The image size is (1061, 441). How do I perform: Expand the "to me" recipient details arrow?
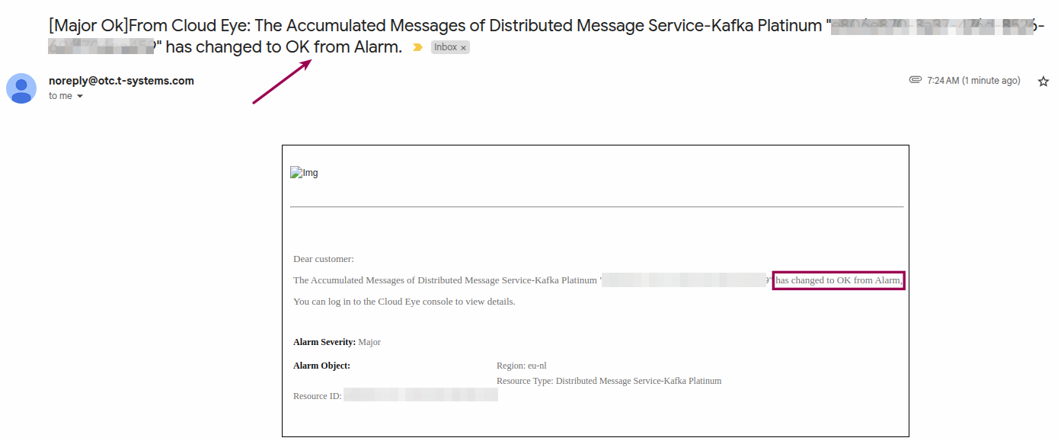pos(80,97)
